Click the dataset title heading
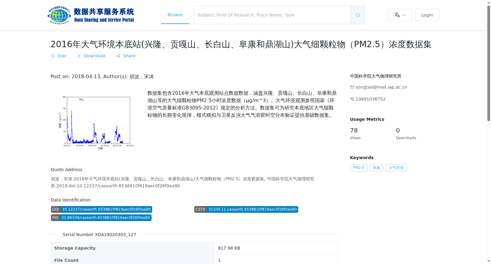 pyautogui.click(x=241, y=44)
